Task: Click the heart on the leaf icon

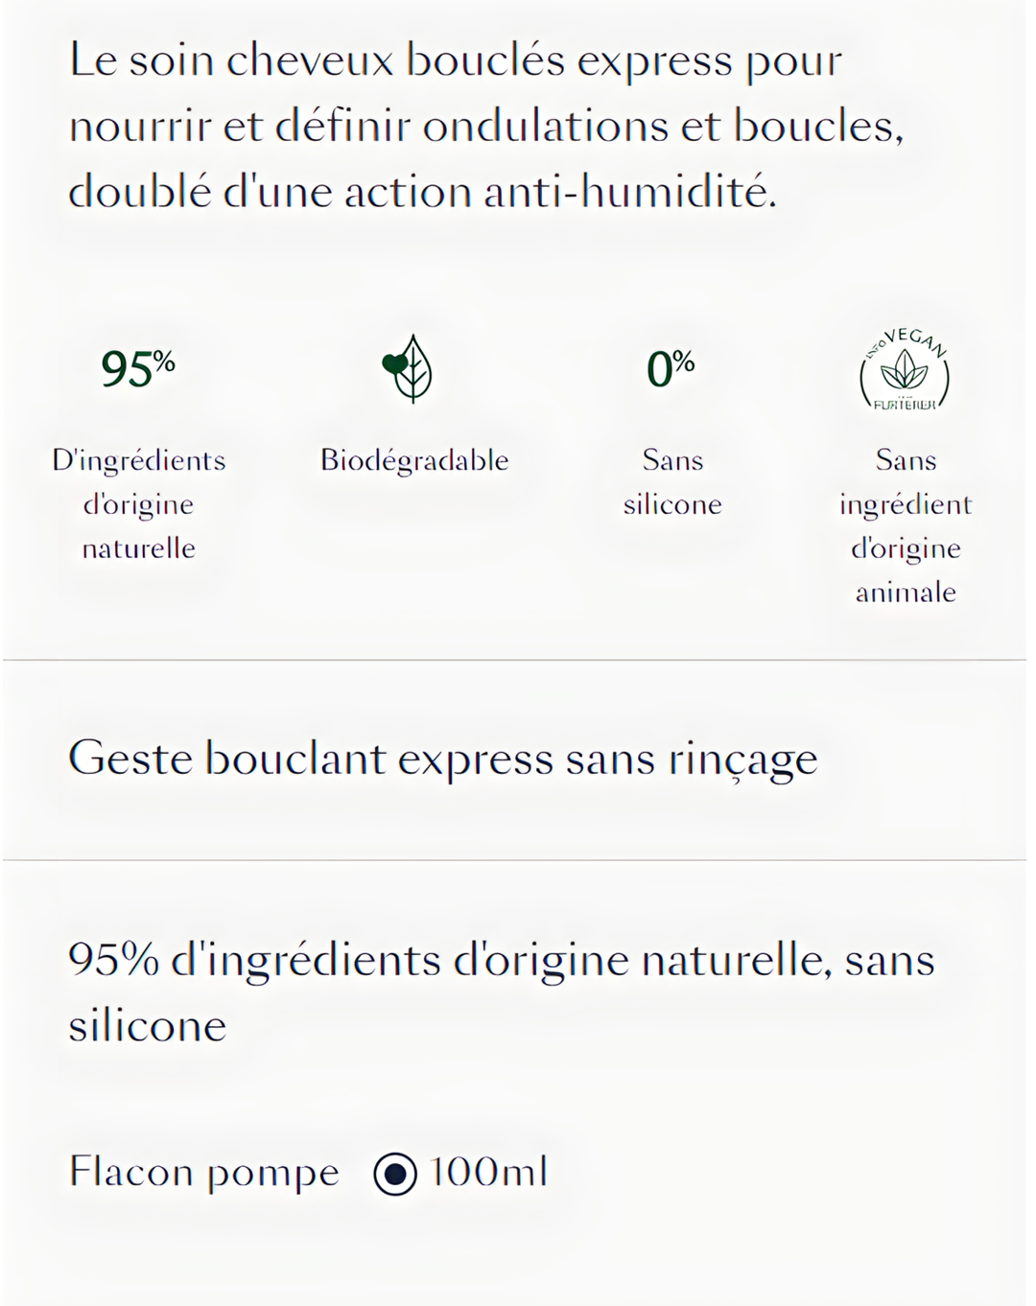Action: pos(393,364)
